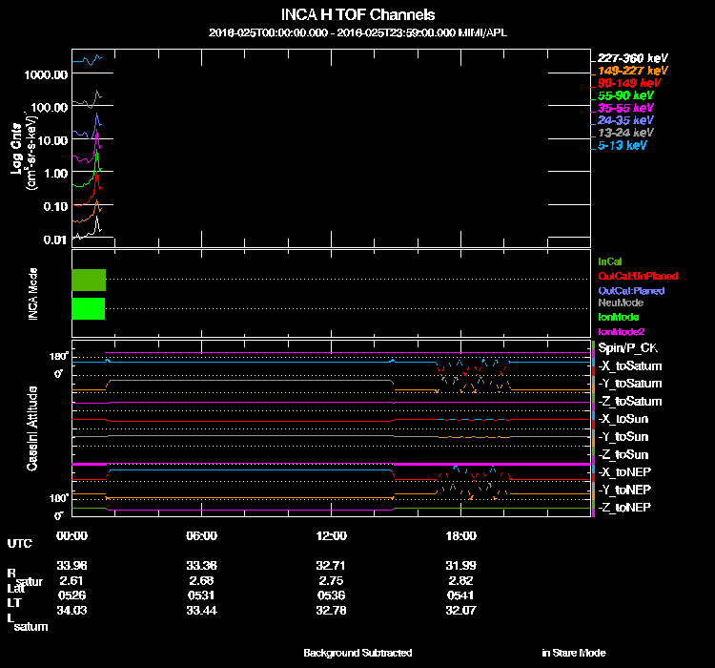
Task: Click the 18:00 UTC time axis label
Action: tap(461, 536)
